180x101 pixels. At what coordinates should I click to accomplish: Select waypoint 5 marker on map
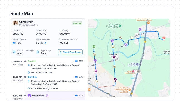pos(120,38)
